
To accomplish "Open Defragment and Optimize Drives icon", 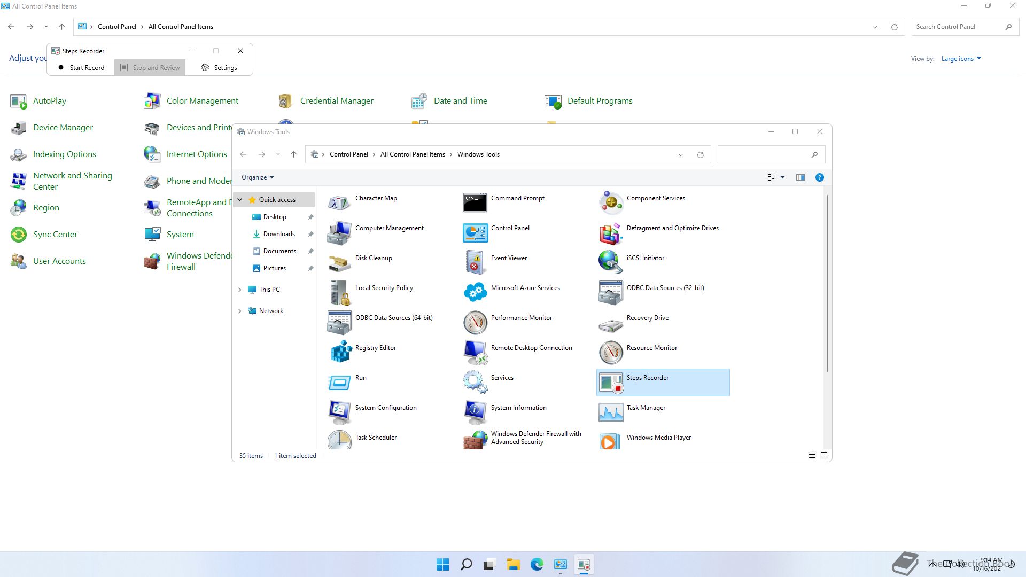I will pos(610,233).
